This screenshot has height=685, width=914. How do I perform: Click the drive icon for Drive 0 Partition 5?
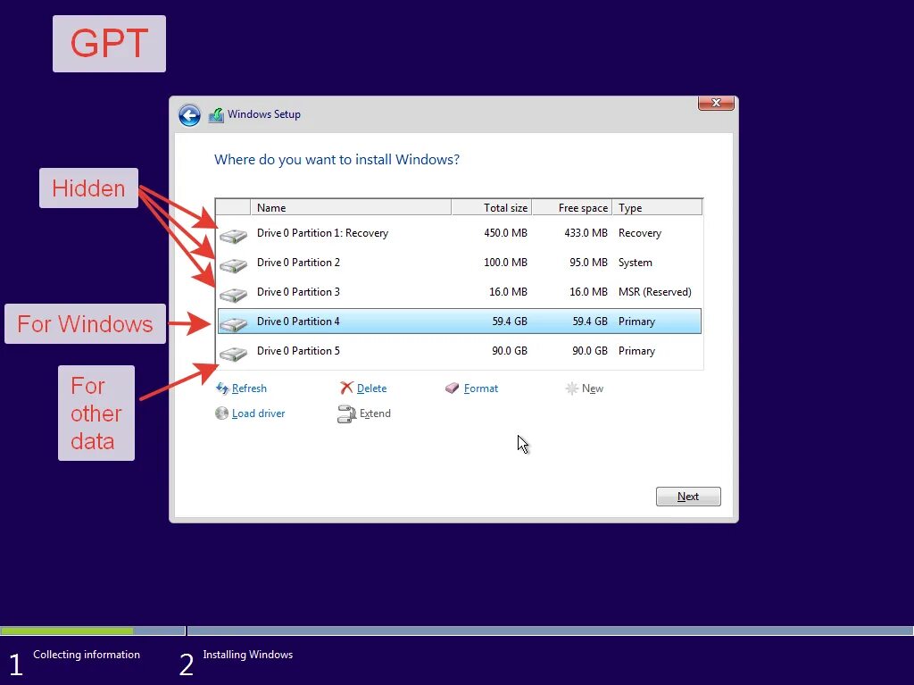(234, 354)
